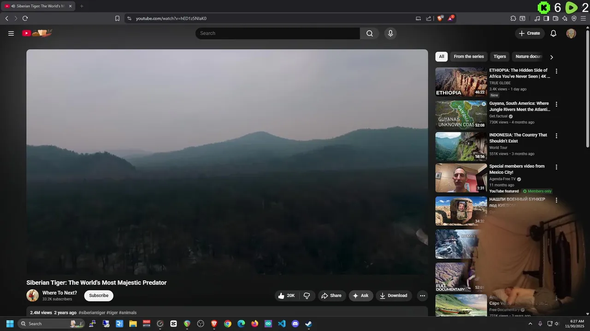Click the share page icon in address bar
This screenshot has width=590, height=331.
pos(429,18)
